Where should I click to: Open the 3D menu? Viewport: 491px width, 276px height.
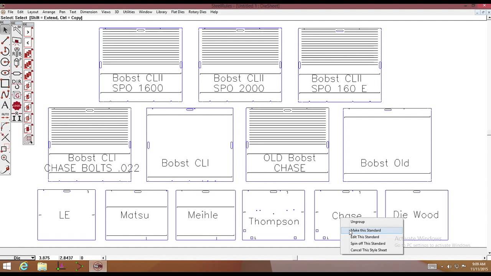point(117,12)
